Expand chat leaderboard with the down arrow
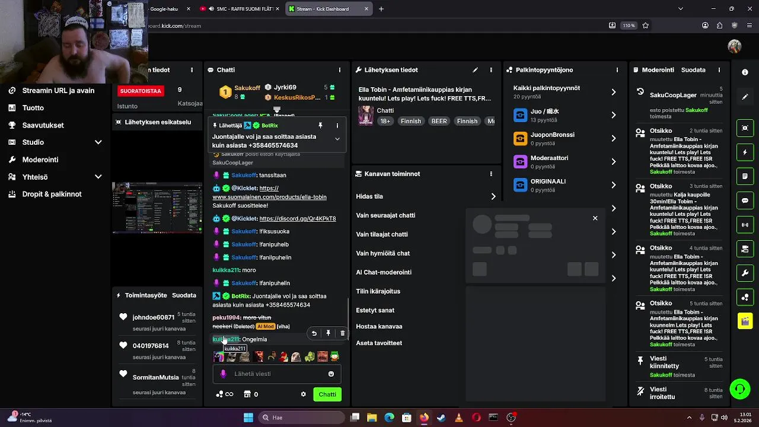 click(277, 110)
